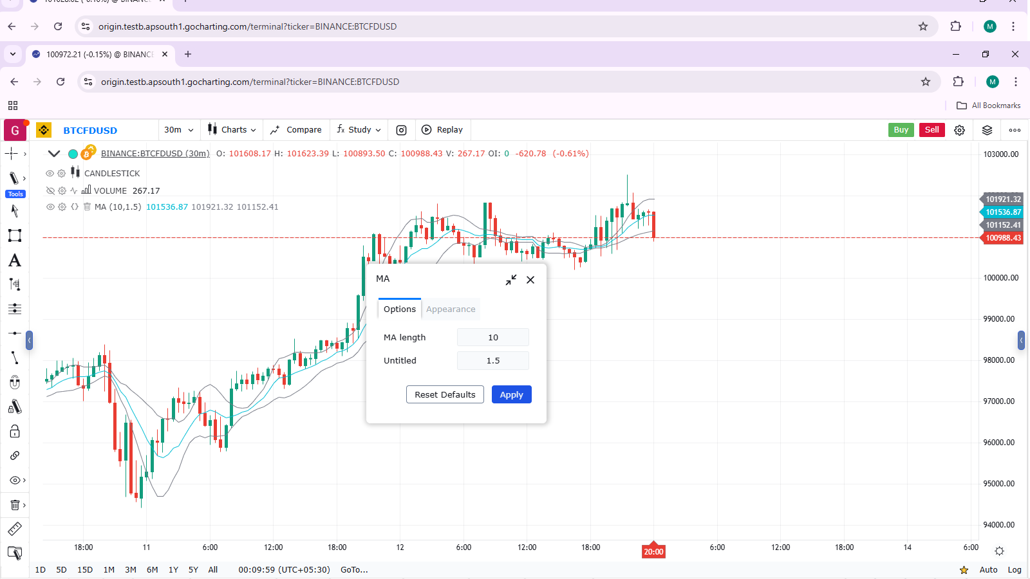Open the 30m timeframe dropdown
This screenshot has height=579, width=1030.
[x=178, y=130]
